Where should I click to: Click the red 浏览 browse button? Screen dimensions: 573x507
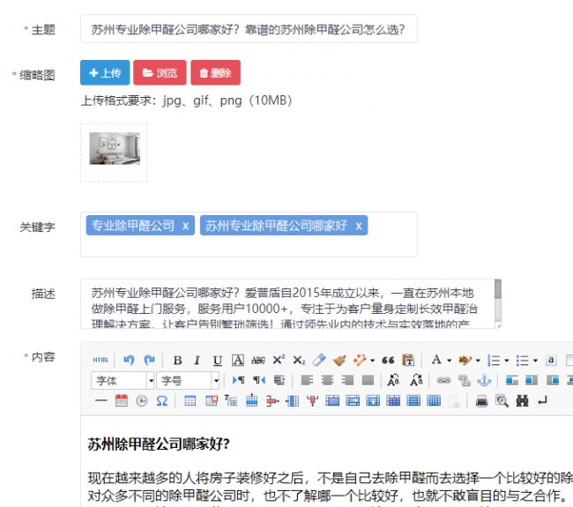tap(160, 72)
